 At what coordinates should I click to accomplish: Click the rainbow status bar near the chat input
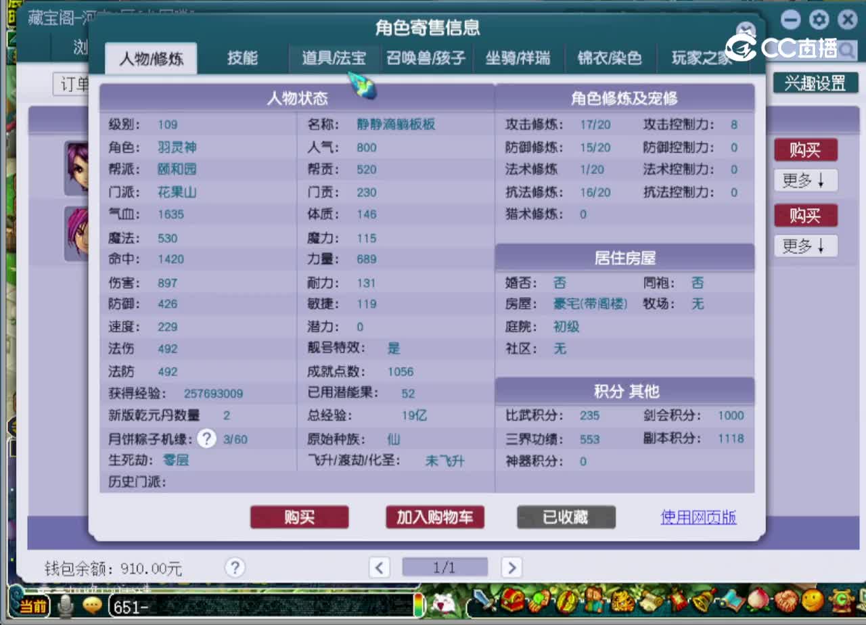pos(418,605)
